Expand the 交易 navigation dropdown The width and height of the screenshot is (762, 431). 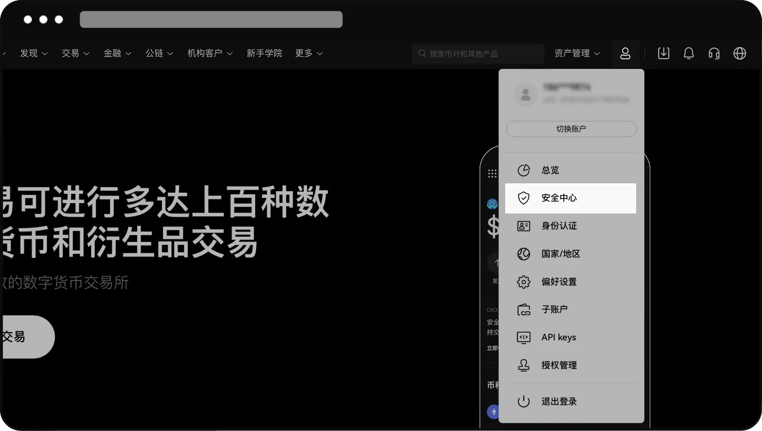[75, 53]
